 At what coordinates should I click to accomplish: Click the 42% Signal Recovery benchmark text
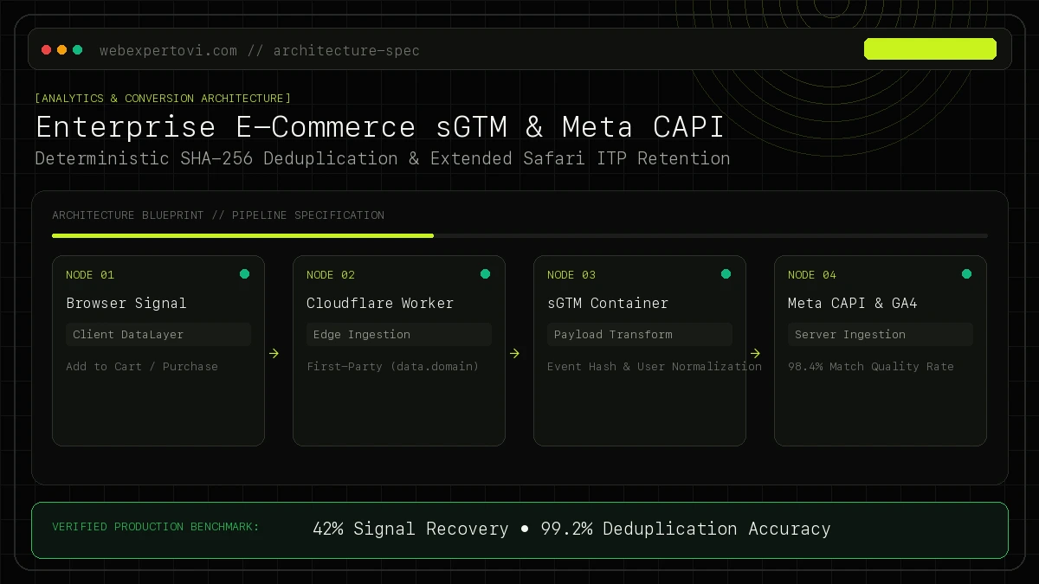(410, 529)
